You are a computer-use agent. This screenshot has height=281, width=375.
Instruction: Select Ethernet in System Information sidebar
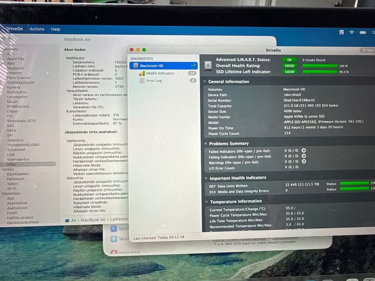coord(14,73)
